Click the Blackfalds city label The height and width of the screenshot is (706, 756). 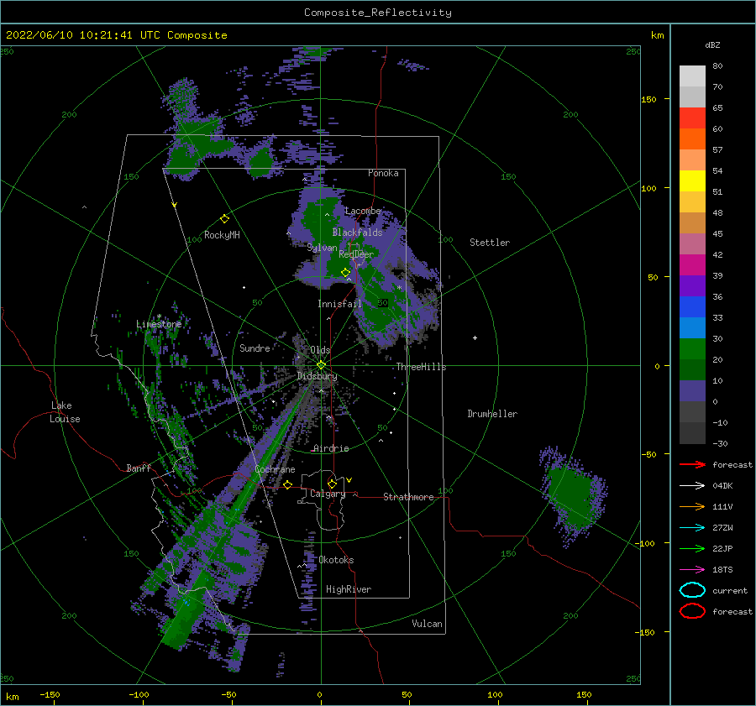(x=357, y=233)
